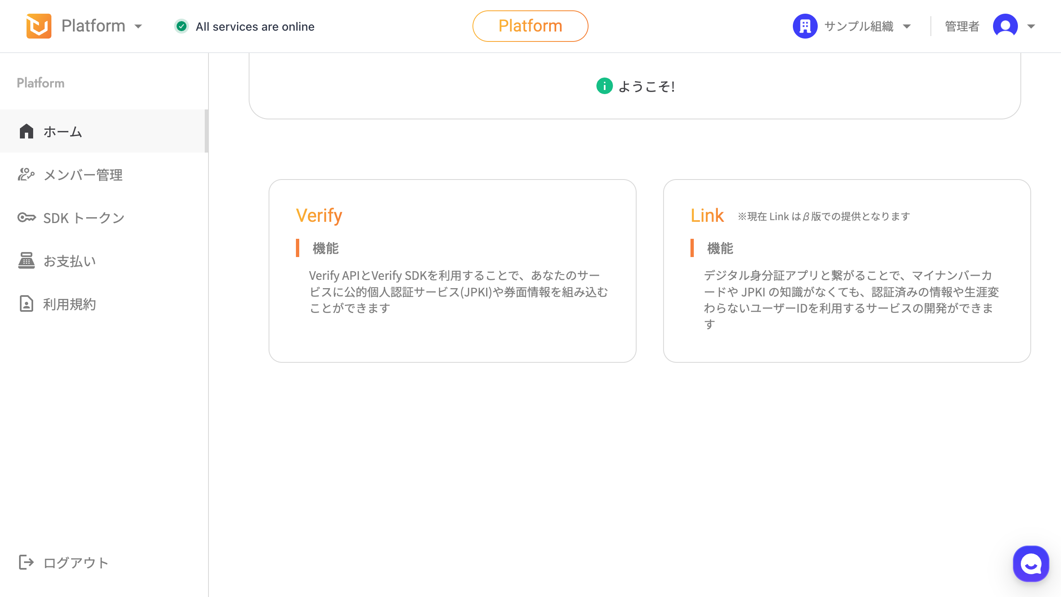Open the Verify product card
The image size is (1061, 597).
(452, 271)
